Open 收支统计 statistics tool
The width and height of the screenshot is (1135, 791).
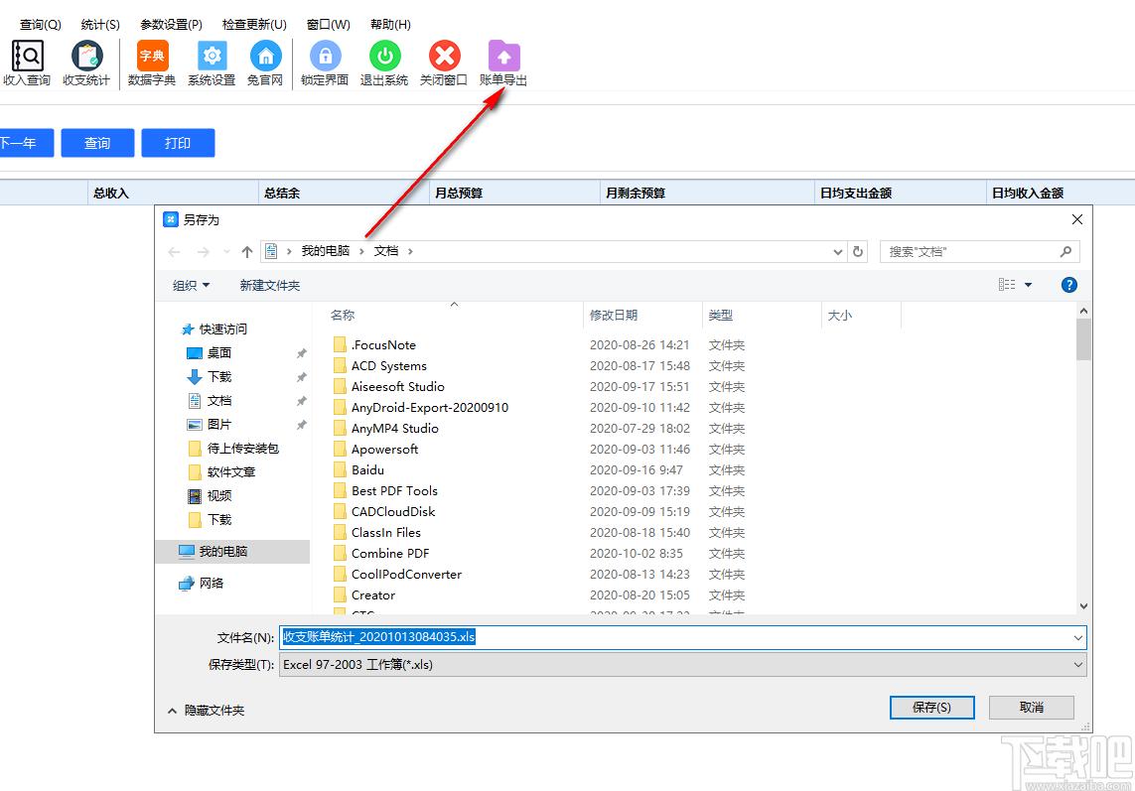tap(86, 57)
